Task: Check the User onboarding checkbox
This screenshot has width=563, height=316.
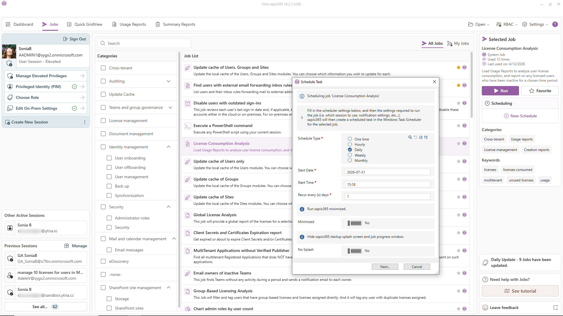Action: tap(109, 158)
